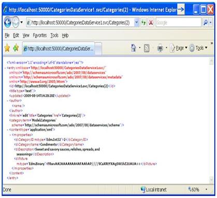Click the Forward navigation arrow button

16,22
